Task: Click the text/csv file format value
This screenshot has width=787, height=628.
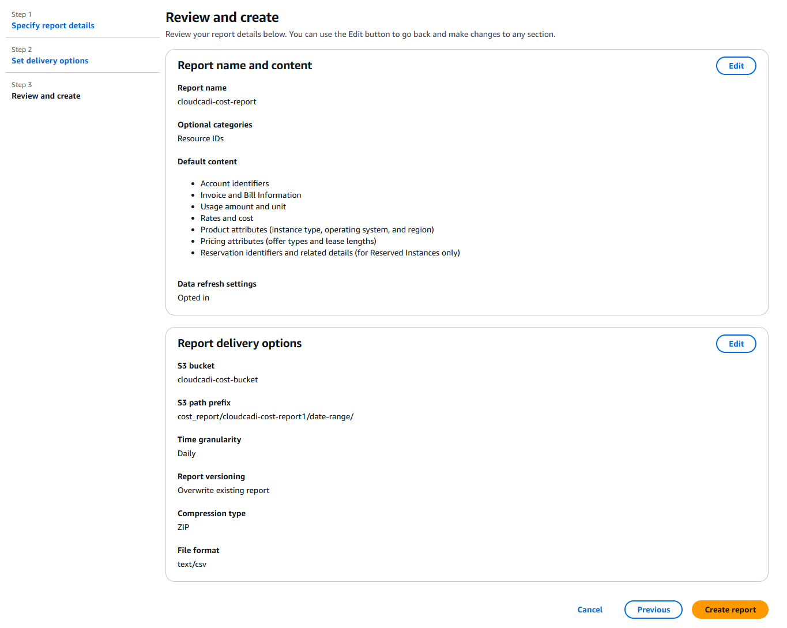Action: [192, 564]
